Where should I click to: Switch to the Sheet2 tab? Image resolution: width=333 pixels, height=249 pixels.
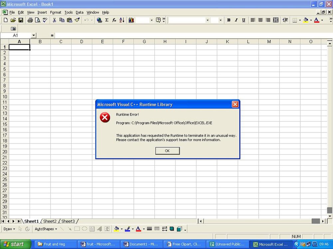pyautogui.click(x=50, y=221)
